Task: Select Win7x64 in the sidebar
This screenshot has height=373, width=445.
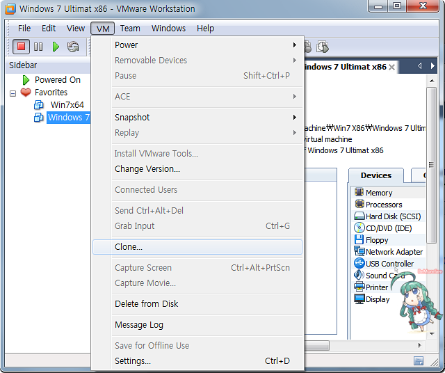Action: coord(67,105)
